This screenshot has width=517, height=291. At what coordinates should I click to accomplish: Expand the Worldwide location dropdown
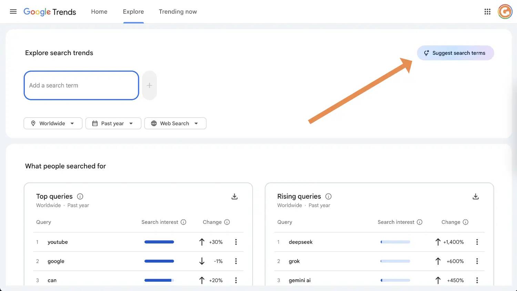point(53,123)
